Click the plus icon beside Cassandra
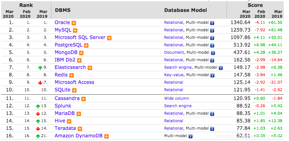Screen dimensions: 289x141 pos(83,99)
